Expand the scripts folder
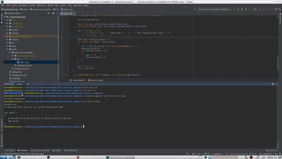 (7, 39)
